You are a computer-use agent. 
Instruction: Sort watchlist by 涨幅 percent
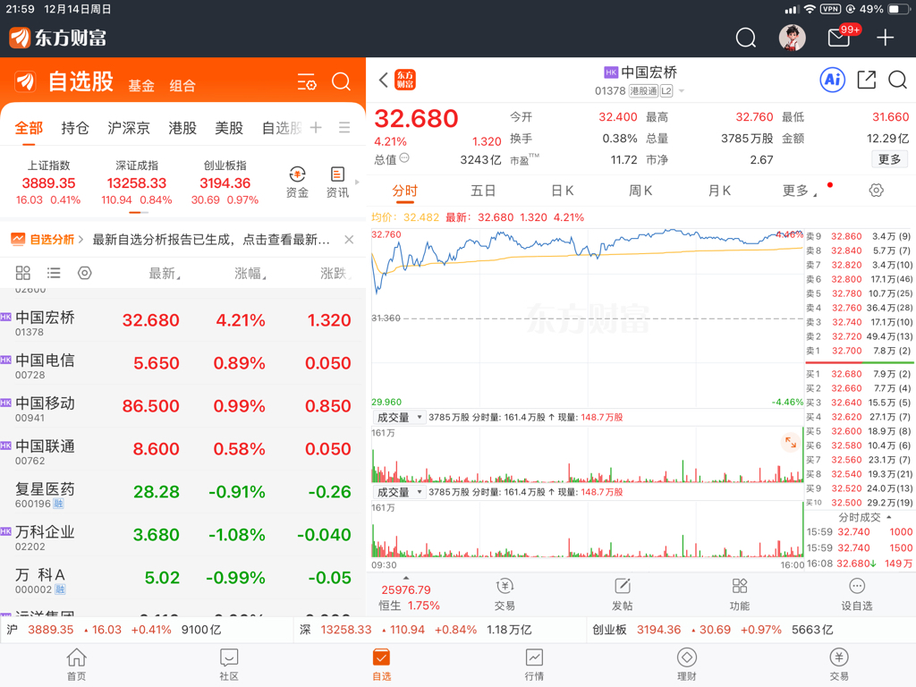point(250,274)
